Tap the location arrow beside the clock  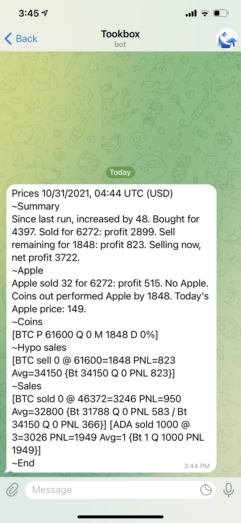point(45,13)
